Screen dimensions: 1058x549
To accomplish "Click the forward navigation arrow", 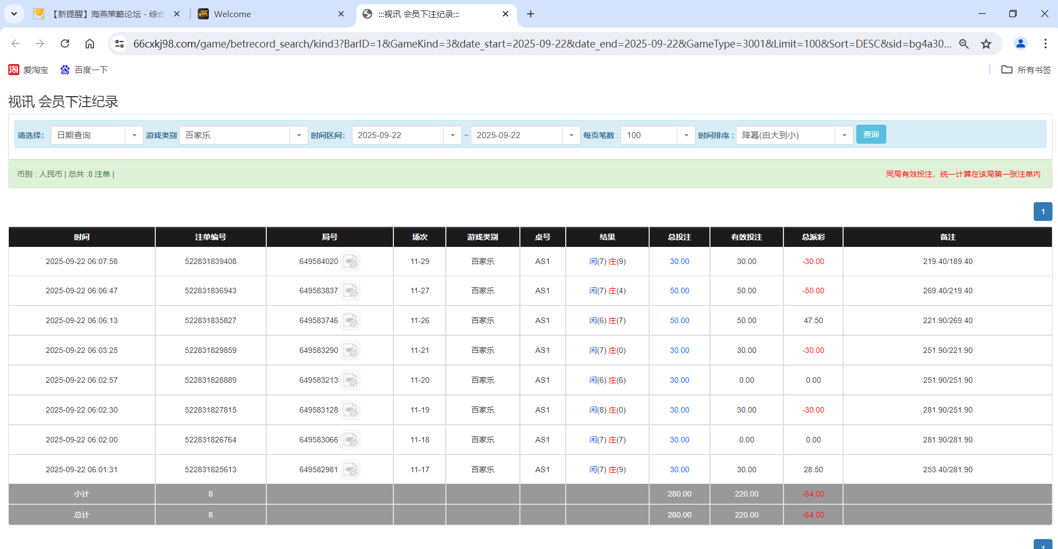I will pos(39,44).
